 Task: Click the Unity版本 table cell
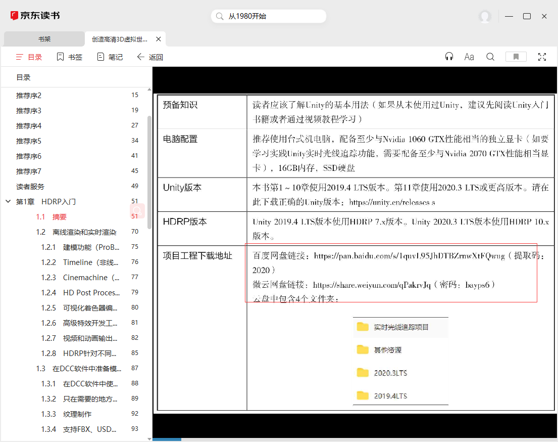coord(202,195)
